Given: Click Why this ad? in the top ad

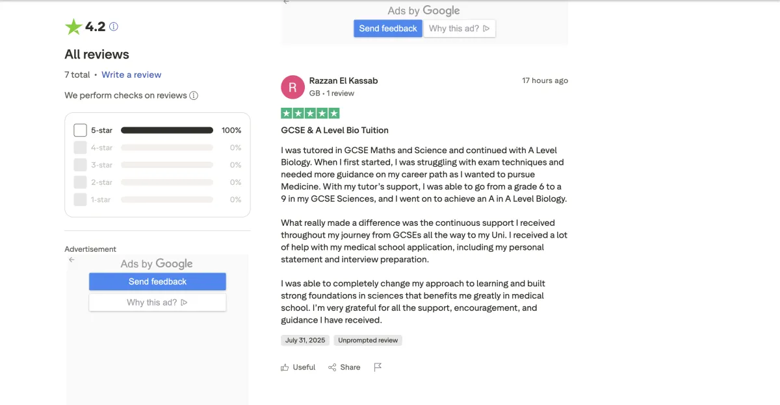Looking at the screenshot, I should coord(459,29).
